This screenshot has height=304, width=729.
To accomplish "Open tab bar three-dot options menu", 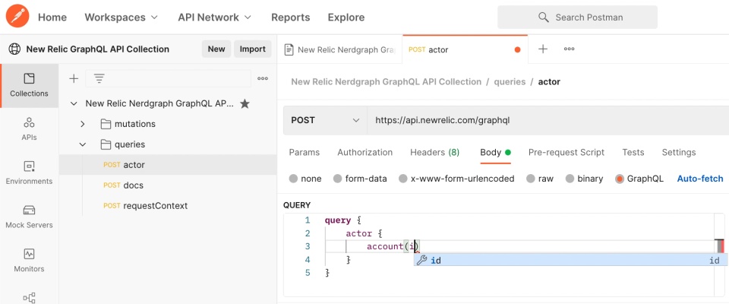I will point(569,49).
